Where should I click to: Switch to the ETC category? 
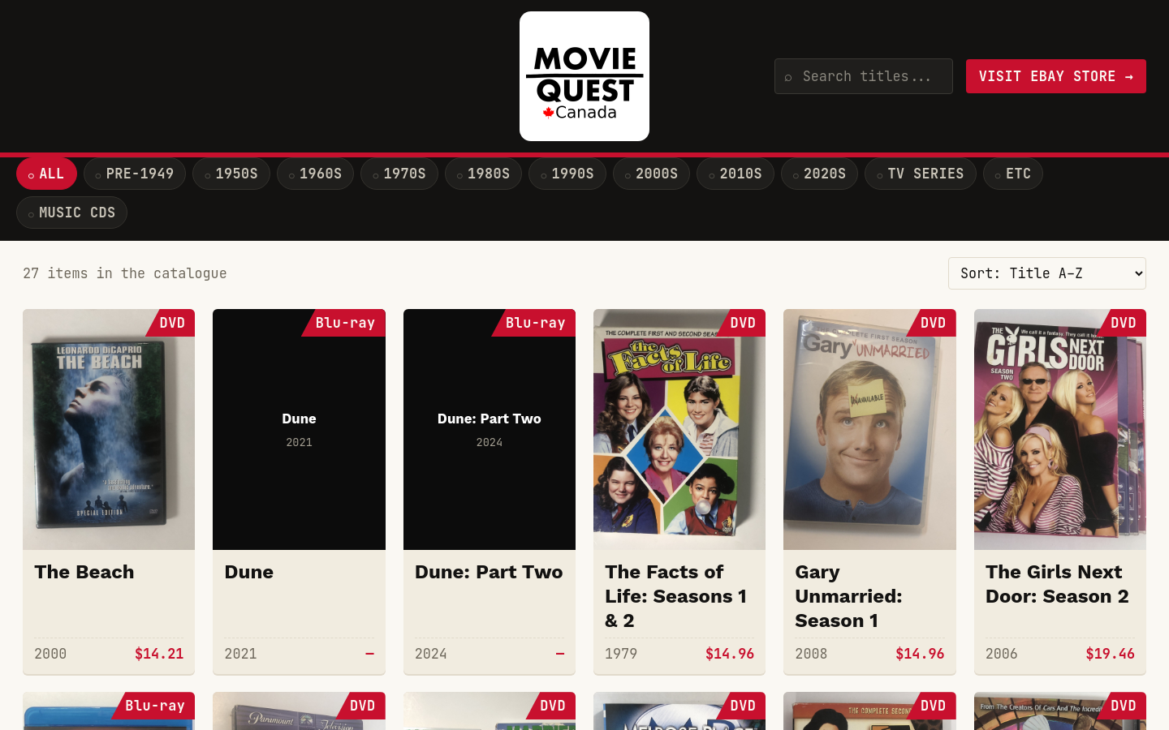(x=1013, y=174)
